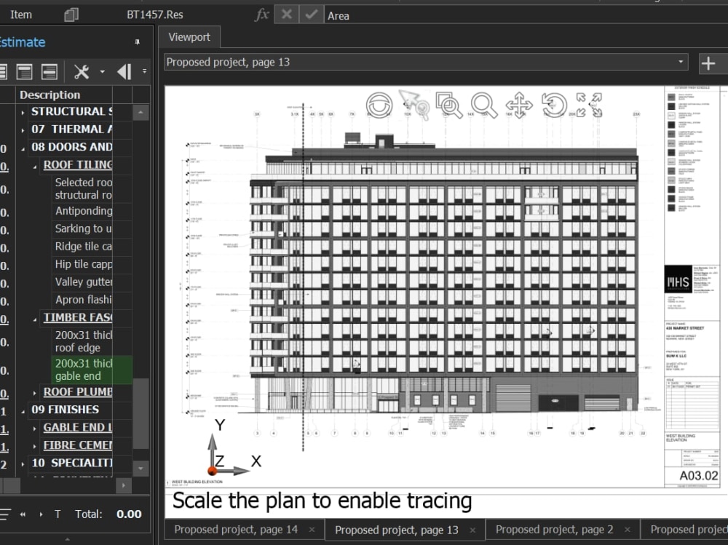Select the magnifier zoom tool
The image size is (728, 545).
484,106
